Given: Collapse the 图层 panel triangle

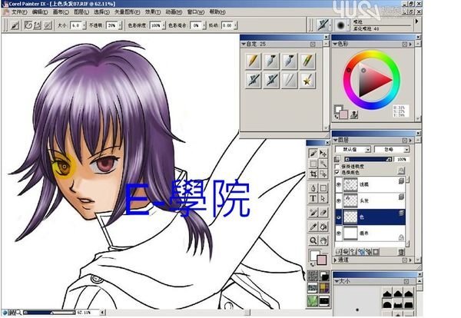Looking at the screenshot, I should (x=336, y=140).
